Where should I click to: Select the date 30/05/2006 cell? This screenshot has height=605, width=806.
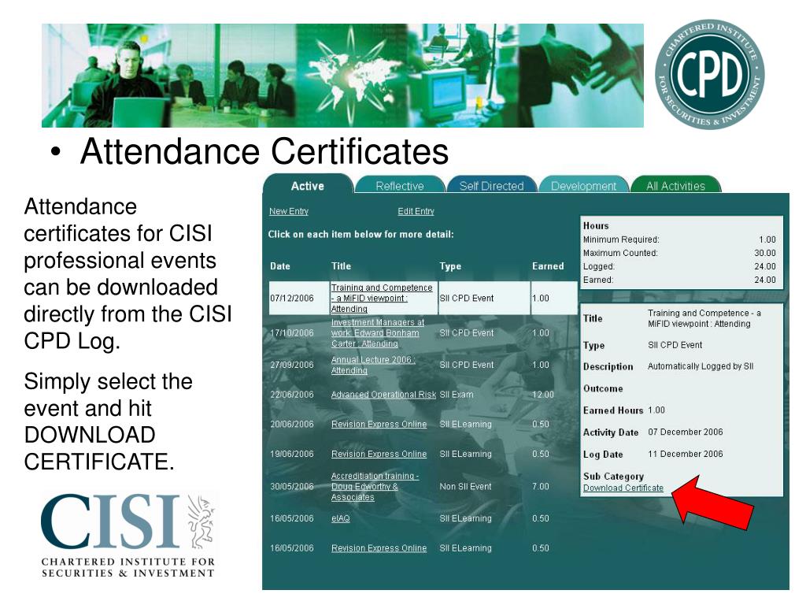[291, 486]
